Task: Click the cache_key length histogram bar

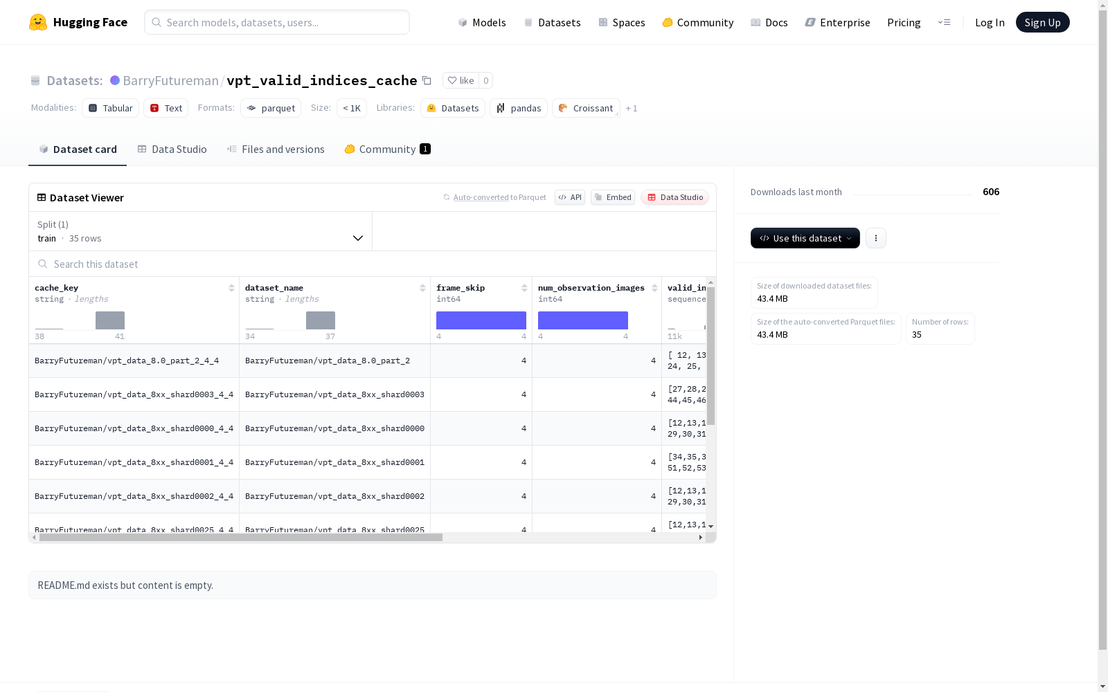Action: (x=110, y=320)
